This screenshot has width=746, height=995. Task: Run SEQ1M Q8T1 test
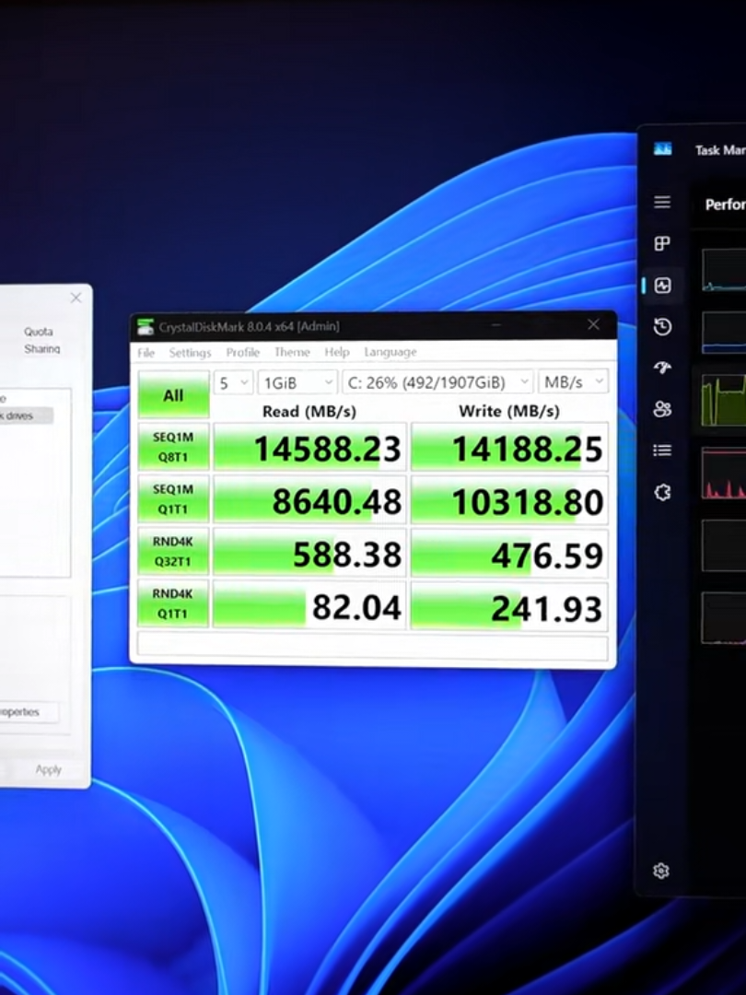173,448
